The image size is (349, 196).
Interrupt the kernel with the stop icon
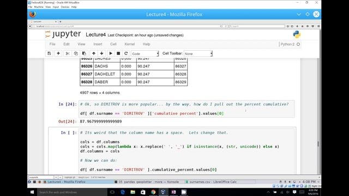118,53
